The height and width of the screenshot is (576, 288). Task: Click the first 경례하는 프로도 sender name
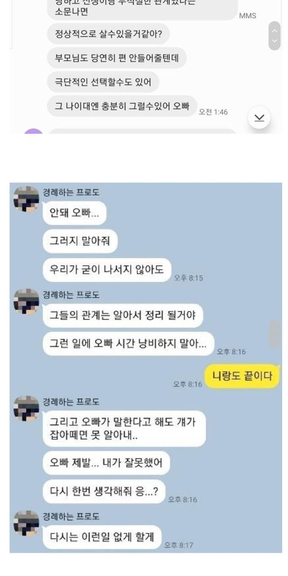pos(71,192)
